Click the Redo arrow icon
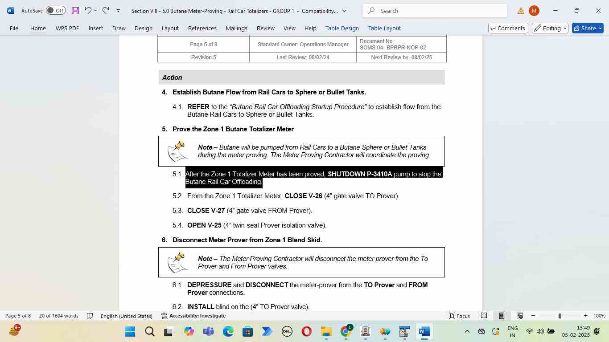The image size is (609, 342). point(106,10)
